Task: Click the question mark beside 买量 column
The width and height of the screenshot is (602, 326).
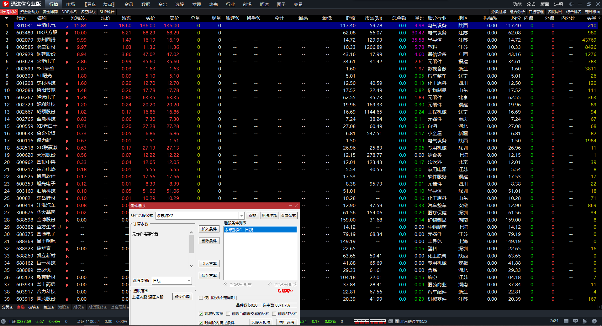Action: click(x=599, y=18)
